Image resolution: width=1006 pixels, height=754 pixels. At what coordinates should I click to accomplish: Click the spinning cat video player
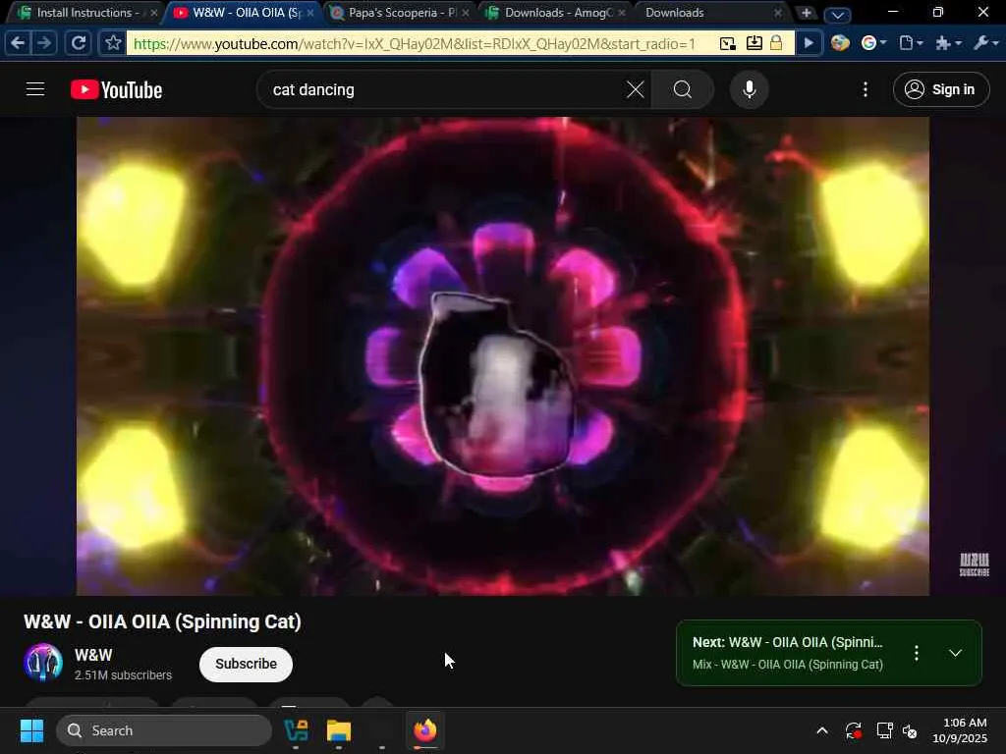point(502,355)
